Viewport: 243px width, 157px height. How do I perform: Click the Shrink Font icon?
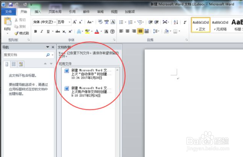(80, 22)
